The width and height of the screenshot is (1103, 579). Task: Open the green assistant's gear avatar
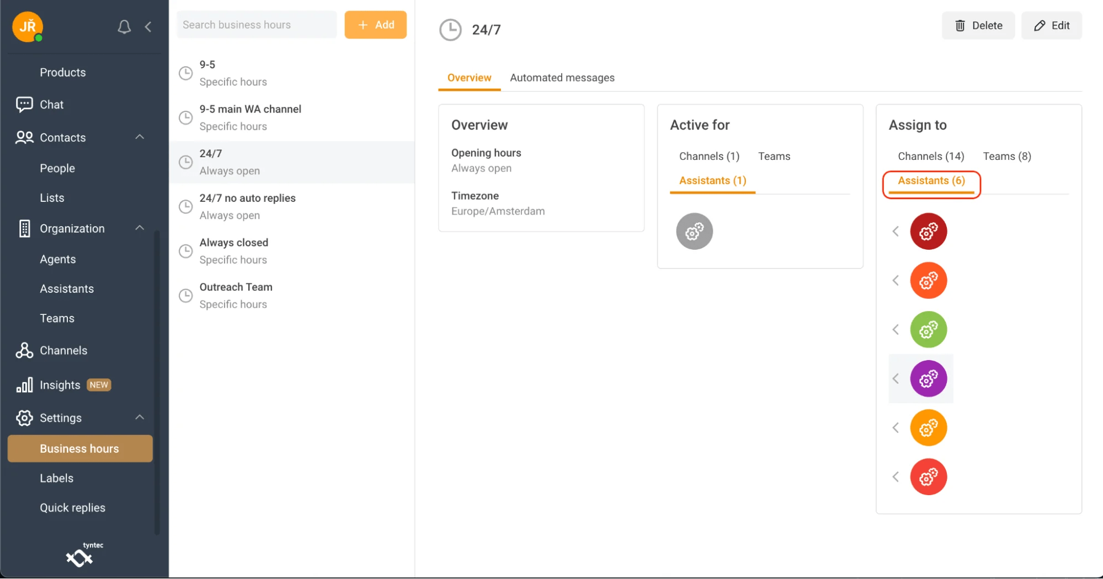click(928, 329)
